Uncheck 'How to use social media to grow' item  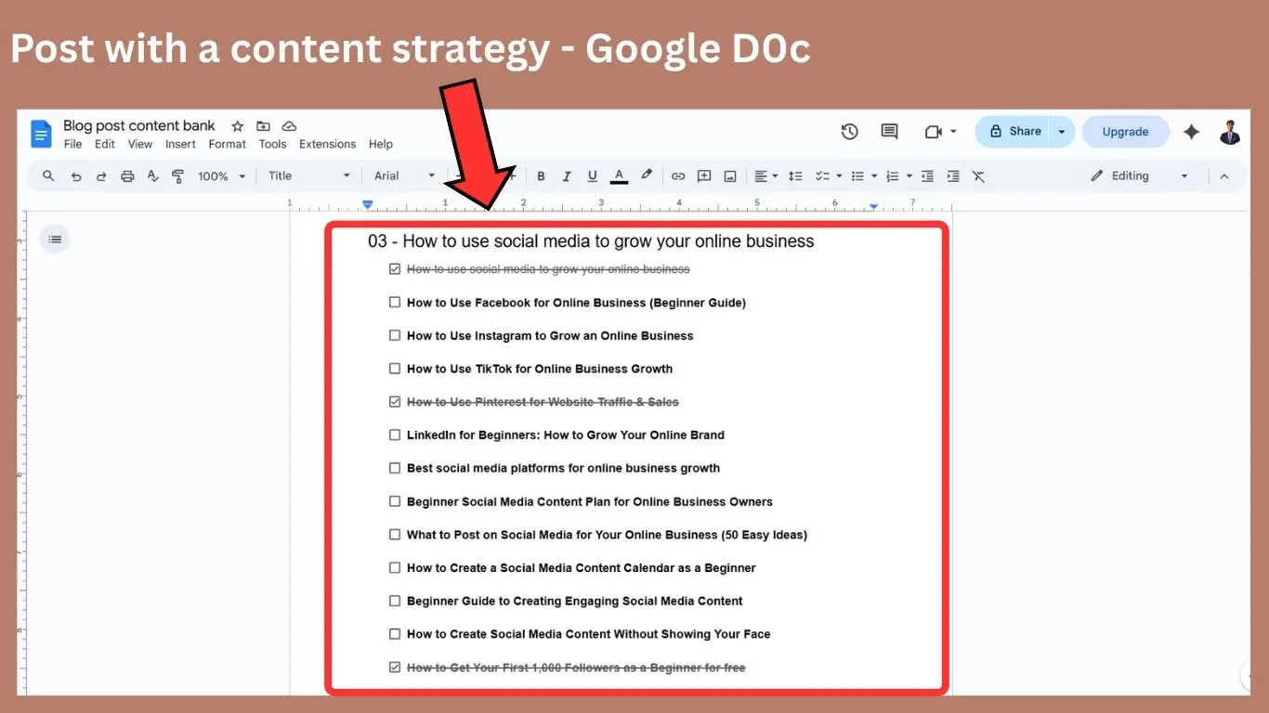(395, 269)
